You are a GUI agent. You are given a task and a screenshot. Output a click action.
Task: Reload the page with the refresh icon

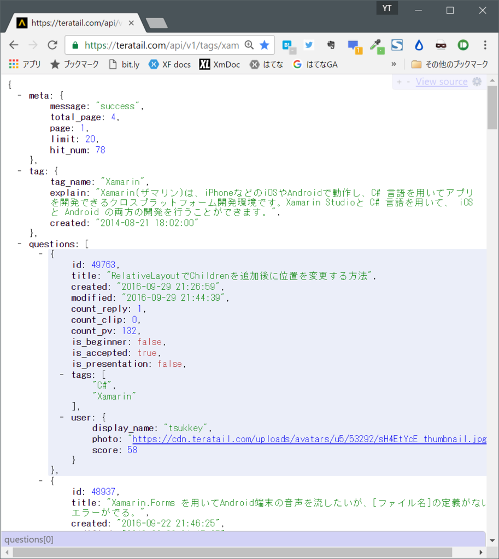tap(52, 45)
